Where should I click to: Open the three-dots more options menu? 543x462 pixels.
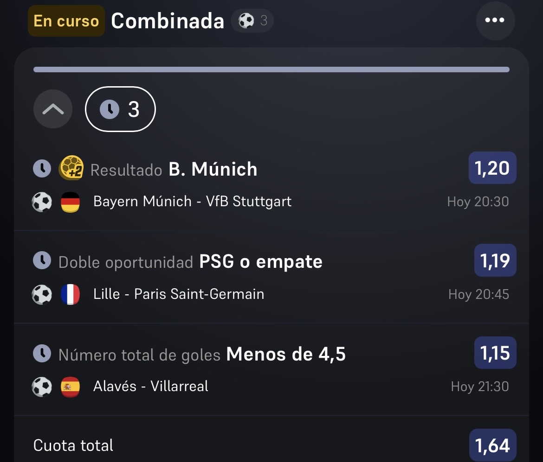(495, 20)
